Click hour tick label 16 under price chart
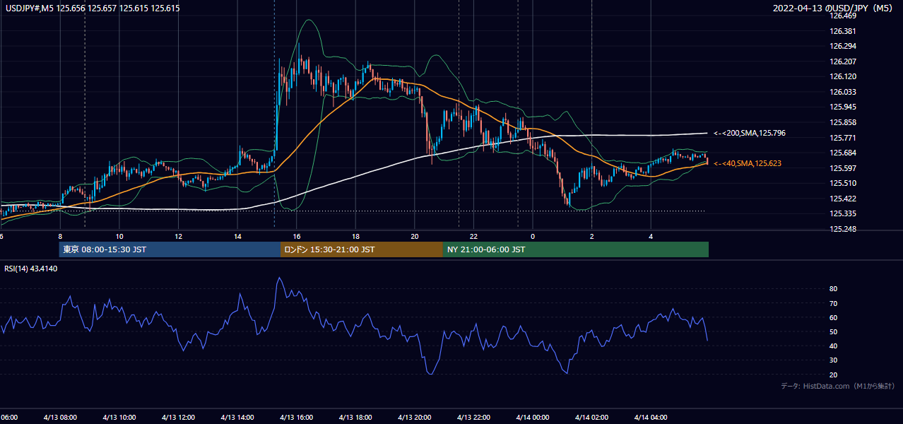The height and width of the screenshot is (424, 903). (297, 236)
